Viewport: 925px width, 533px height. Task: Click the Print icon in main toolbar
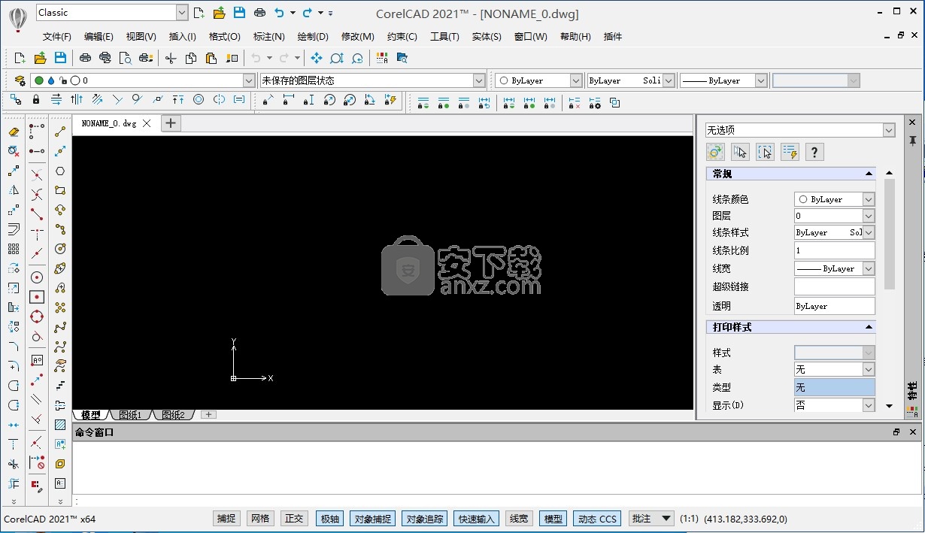pyautogui.click(x=85, y=58)
